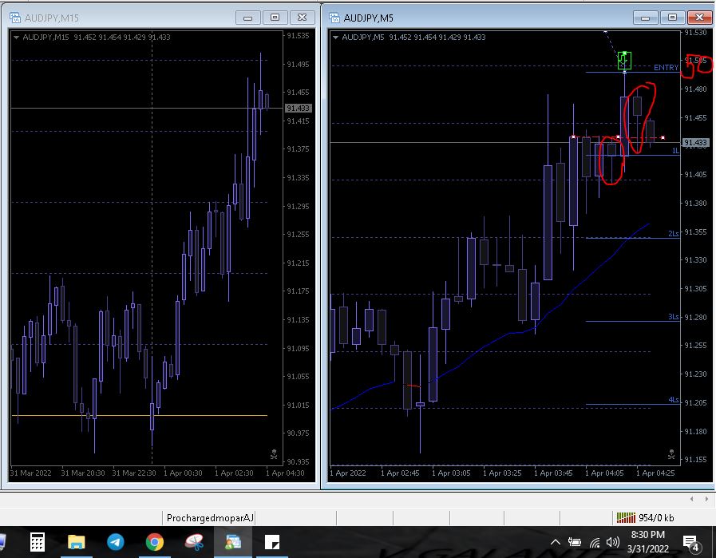Viewport: 716px width, 558px height.
Task: Open Telegram from the taskbar
Action: (x=116, y=542)
